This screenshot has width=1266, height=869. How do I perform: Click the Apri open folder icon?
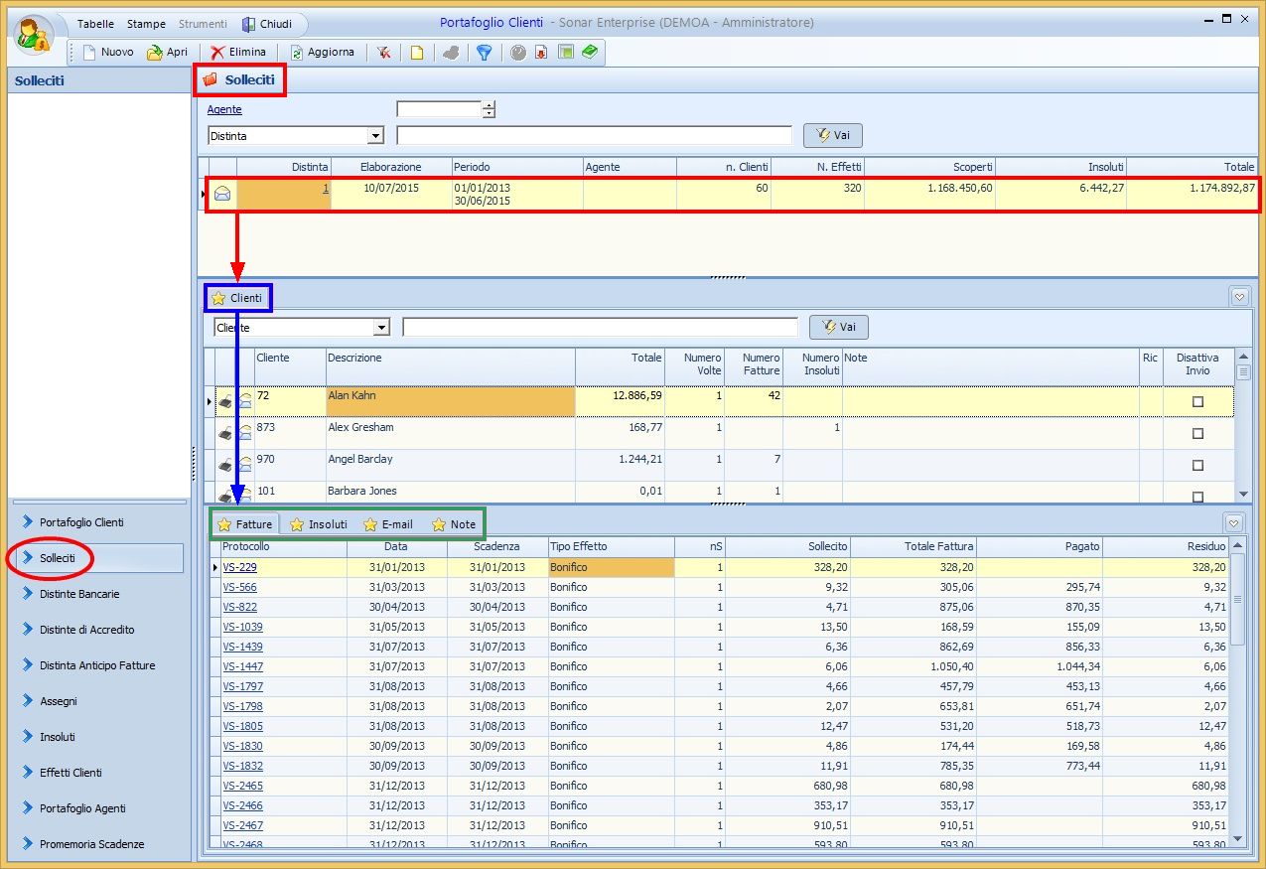pos(154,53)
